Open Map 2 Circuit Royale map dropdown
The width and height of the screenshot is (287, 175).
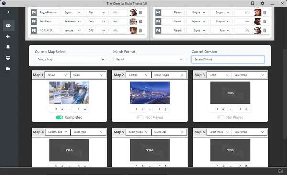[x=169, y=75]
